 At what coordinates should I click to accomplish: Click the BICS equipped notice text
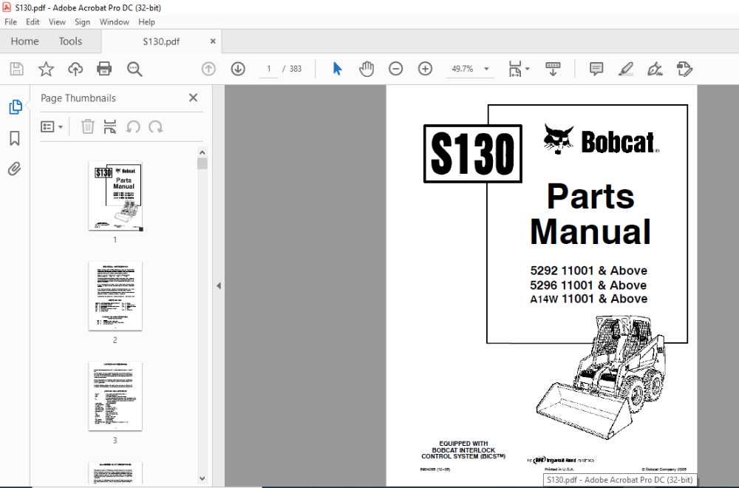pyautogui.click(x=463, y=450)
